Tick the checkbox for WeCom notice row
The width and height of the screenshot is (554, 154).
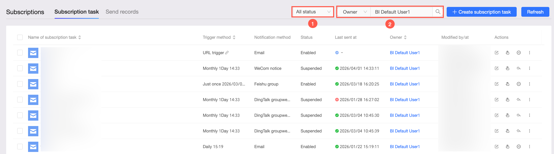(x=20, y=68)
